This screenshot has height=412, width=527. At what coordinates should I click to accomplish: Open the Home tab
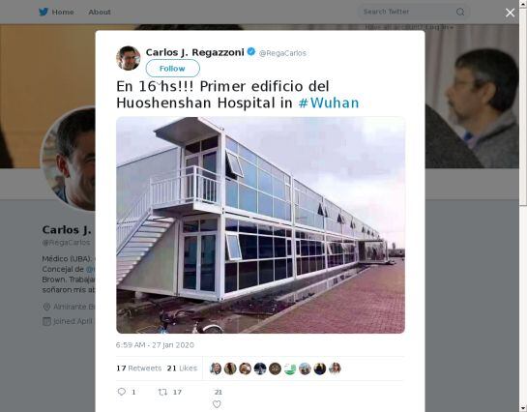click(x=63, y=13)
